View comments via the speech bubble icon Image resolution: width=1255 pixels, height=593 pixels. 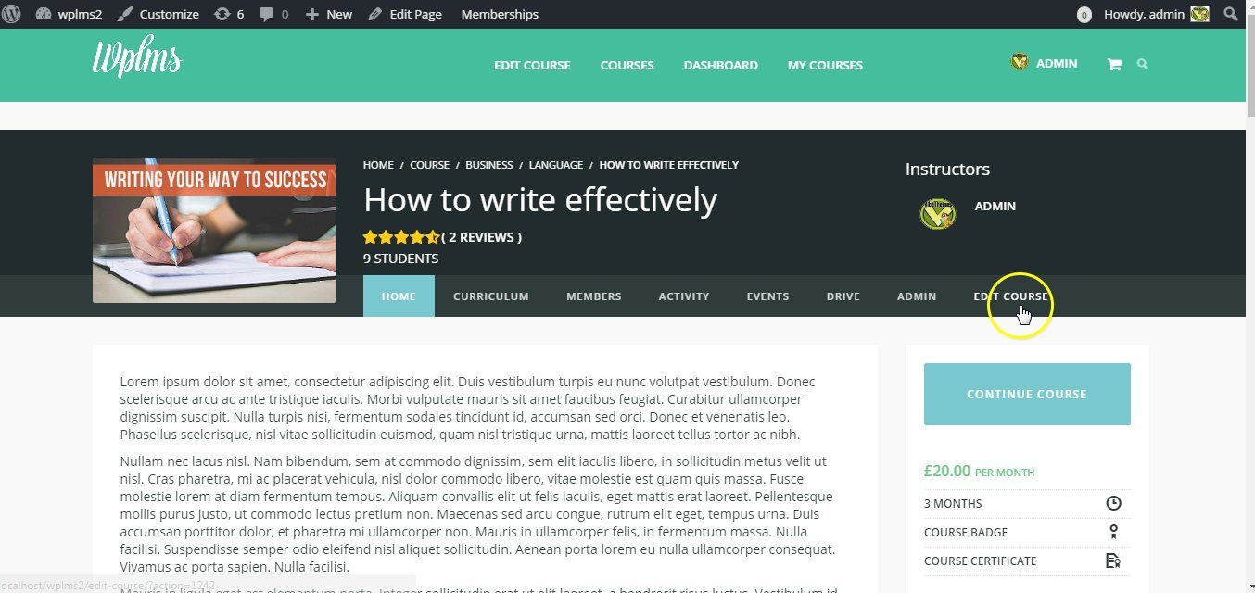pos(267,14)
